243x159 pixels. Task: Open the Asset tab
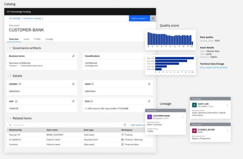[26, 39]
